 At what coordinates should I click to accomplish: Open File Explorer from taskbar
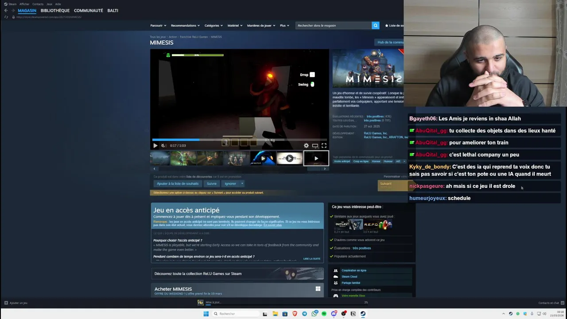point(275,314)
